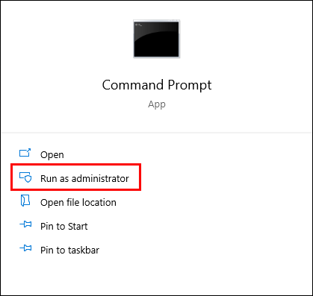
Task: Click the word Prompt in the title
Action: click(190, 85)
